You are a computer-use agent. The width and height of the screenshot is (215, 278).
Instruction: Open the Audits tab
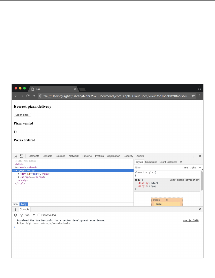pyautogui.click(x=140, y=156)
